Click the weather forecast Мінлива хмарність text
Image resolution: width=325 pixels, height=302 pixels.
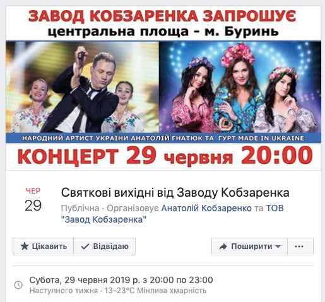coord(172,291)
